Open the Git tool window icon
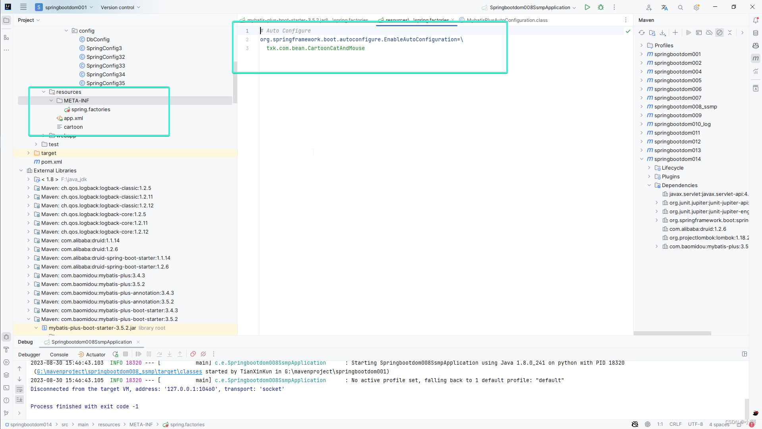762x429 pixels. point(6,413)
